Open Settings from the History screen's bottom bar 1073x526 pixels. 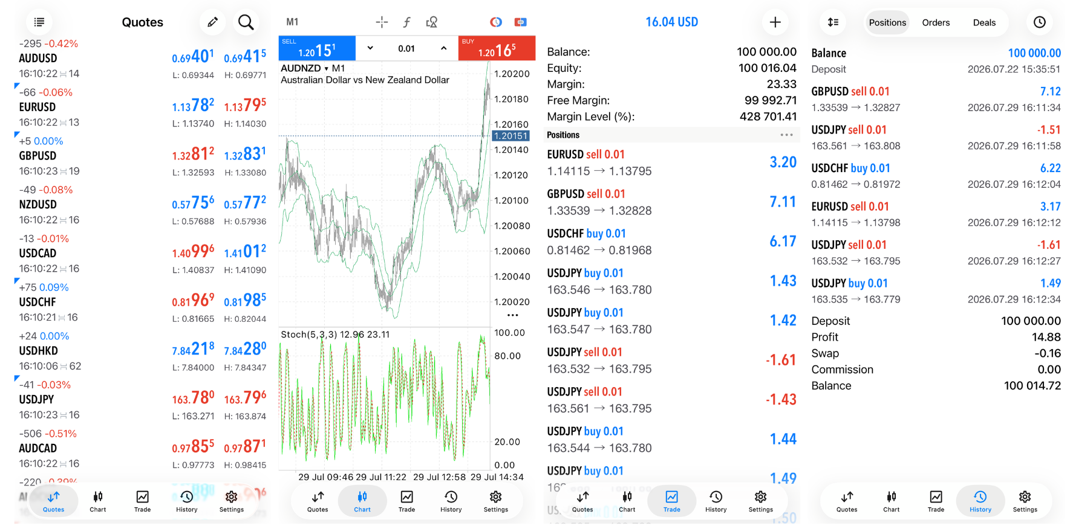(x=1025, y=501)
